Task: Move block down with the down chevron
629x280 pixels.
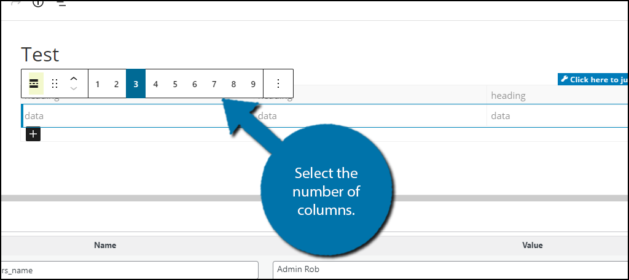Action: pos(74,88)
